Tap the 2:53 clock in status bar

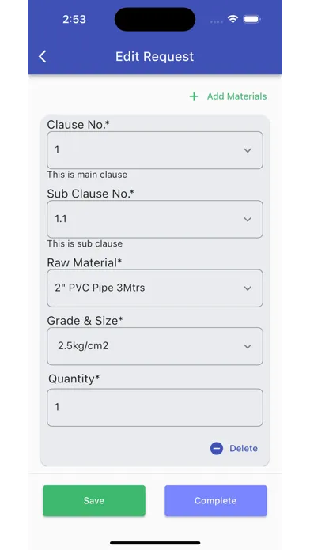74,19
